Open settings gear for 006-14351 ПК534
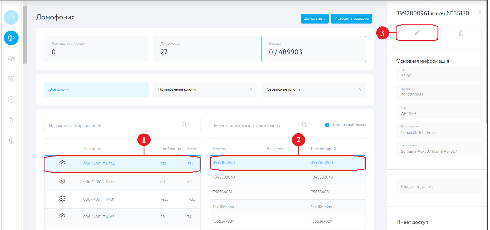 (x=62, y=163)
